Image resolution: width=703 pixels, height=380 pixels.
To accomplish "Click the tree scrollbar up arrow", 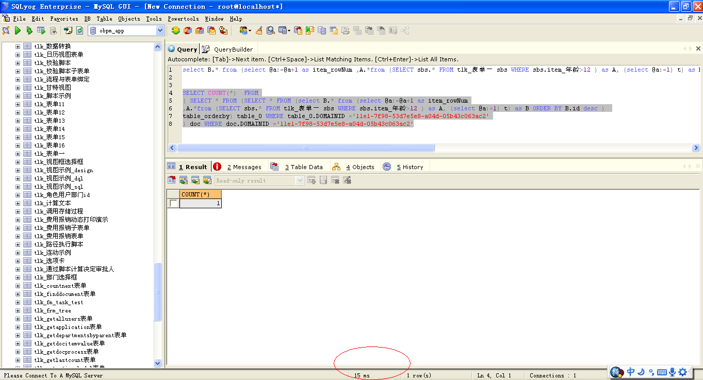I will [158, 46].
